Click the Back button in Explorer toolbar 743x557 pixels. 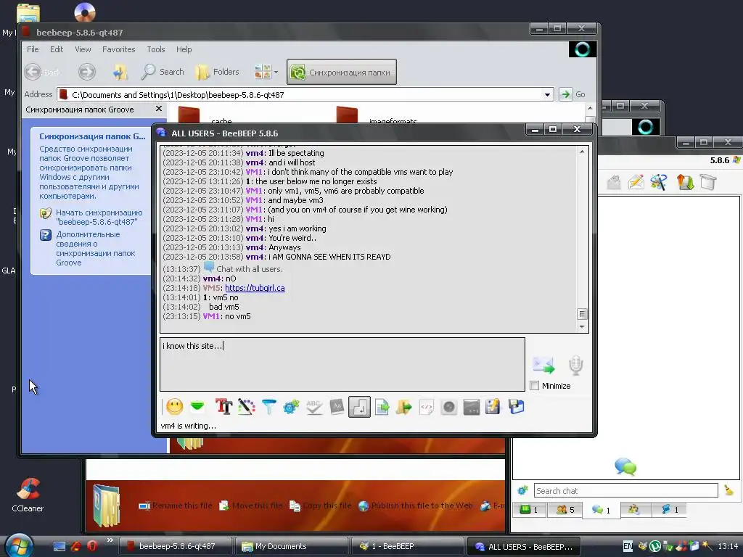[x=43, y=72]
